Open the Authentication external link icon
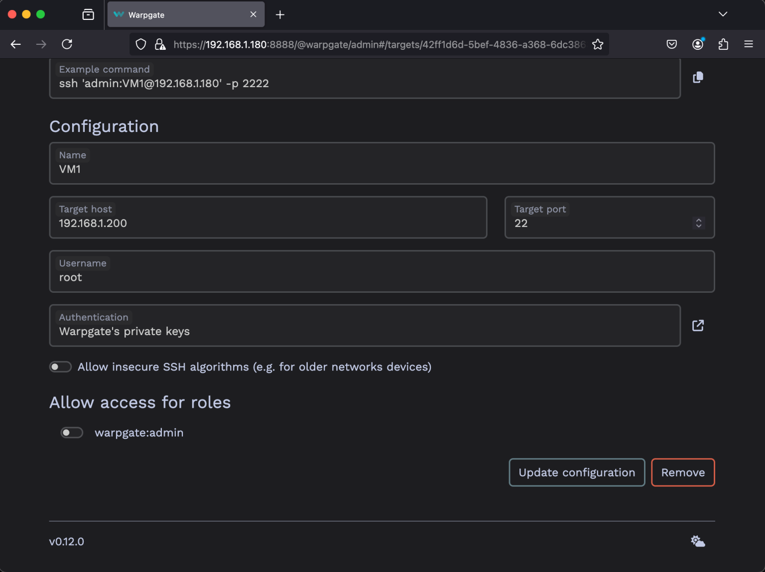 698,325
